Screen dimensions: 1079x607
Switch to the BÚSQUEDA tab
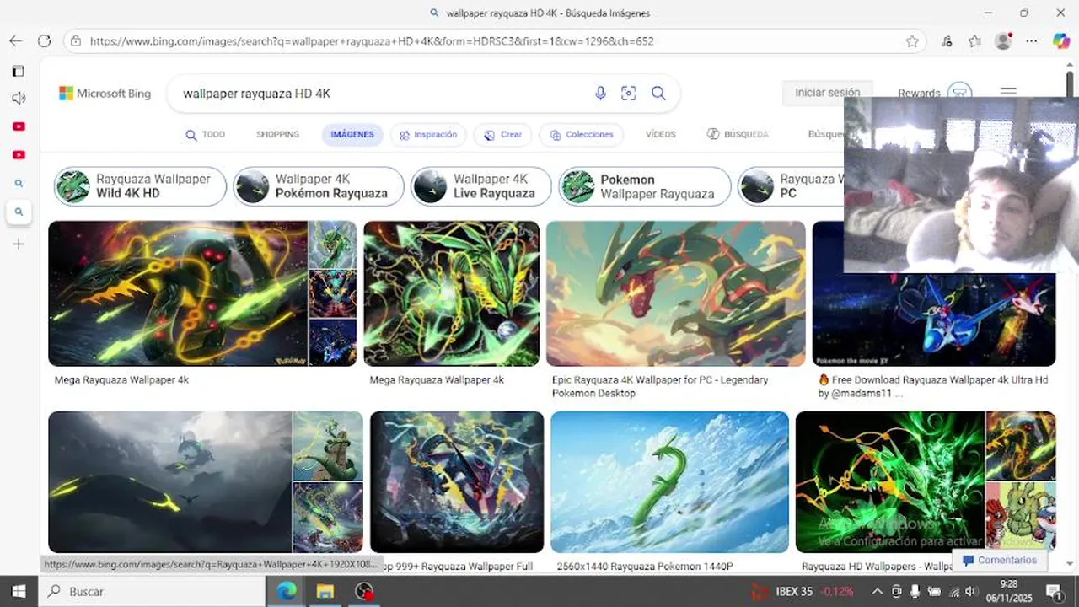tap(738, 135)
